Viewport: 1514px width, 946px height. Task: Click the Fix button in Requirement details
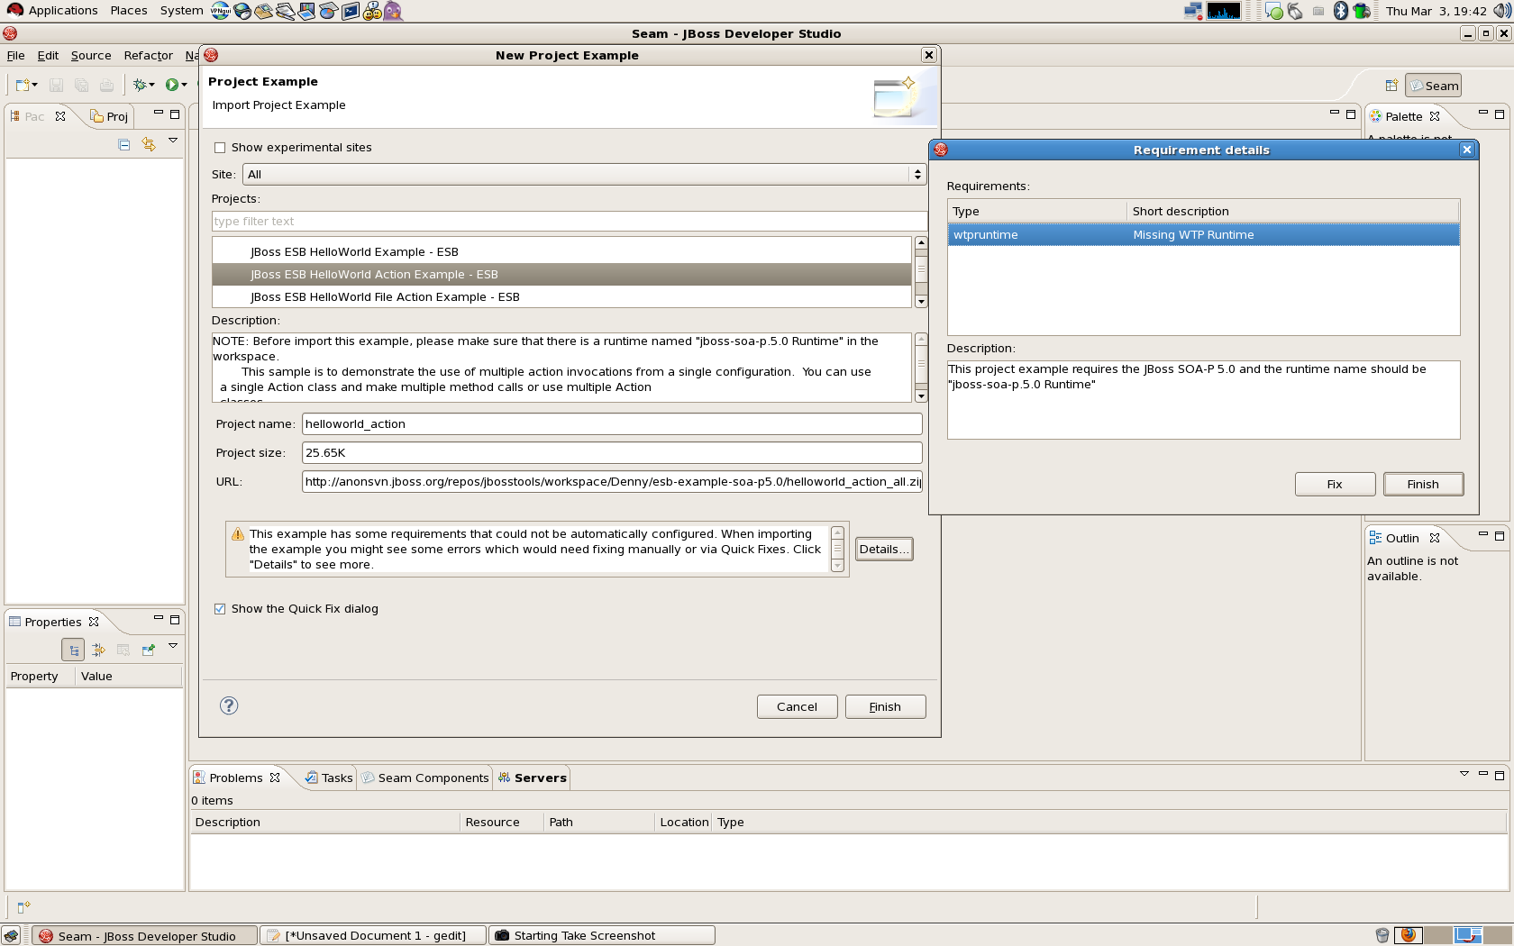point(1335,484)
